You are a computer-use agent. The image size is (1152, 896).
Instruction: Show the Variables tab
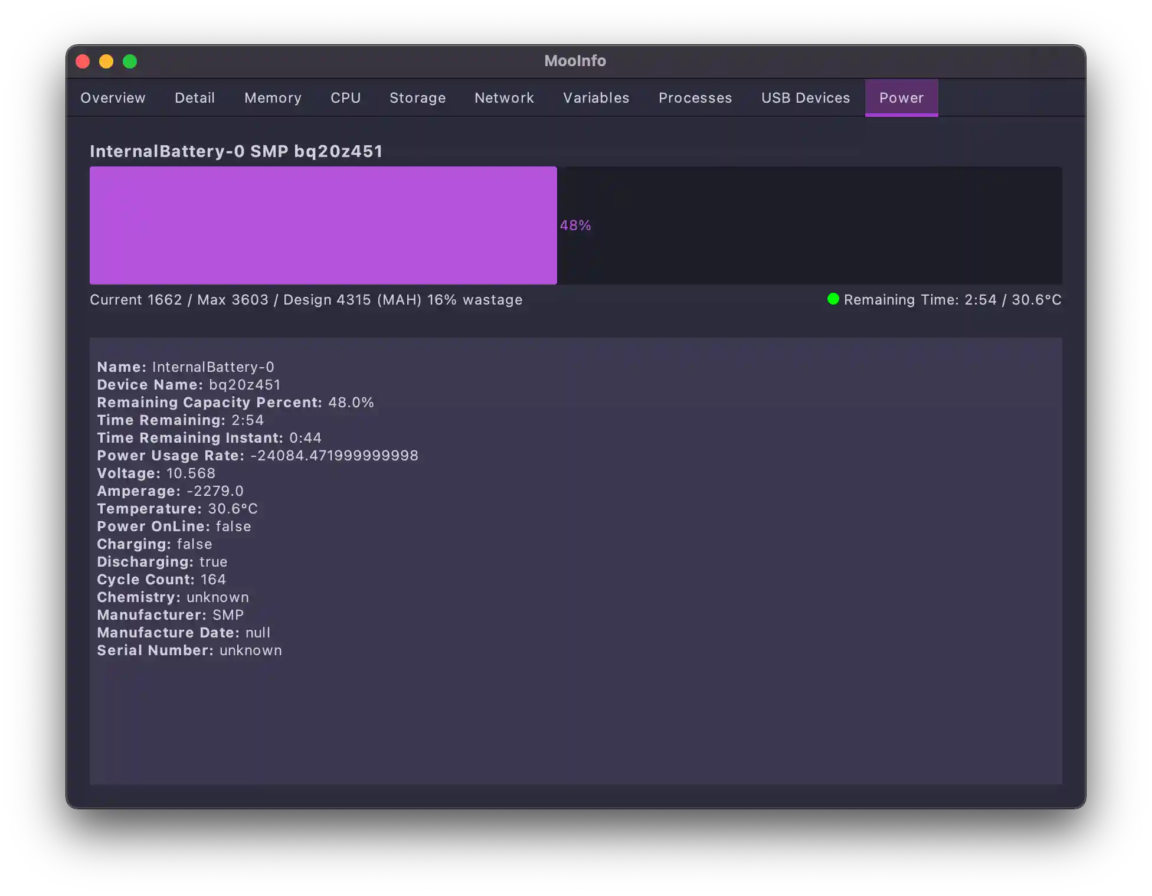596,98
